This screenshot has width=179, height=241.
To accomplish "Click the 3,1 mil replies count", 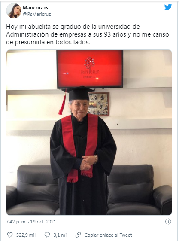I will pos(61,235).
